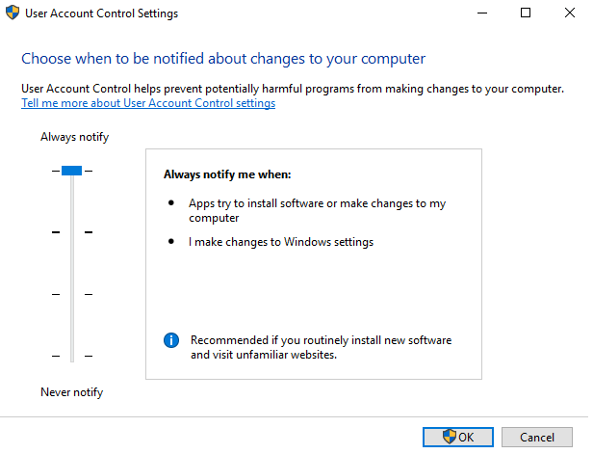Click the 'Always notify me when:' bold text

click(226, 174)
